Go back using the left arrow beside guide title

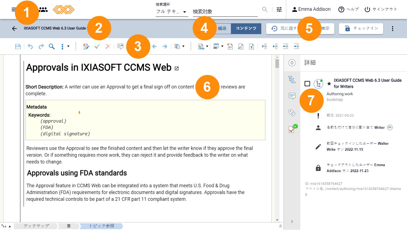click(14, 28)
